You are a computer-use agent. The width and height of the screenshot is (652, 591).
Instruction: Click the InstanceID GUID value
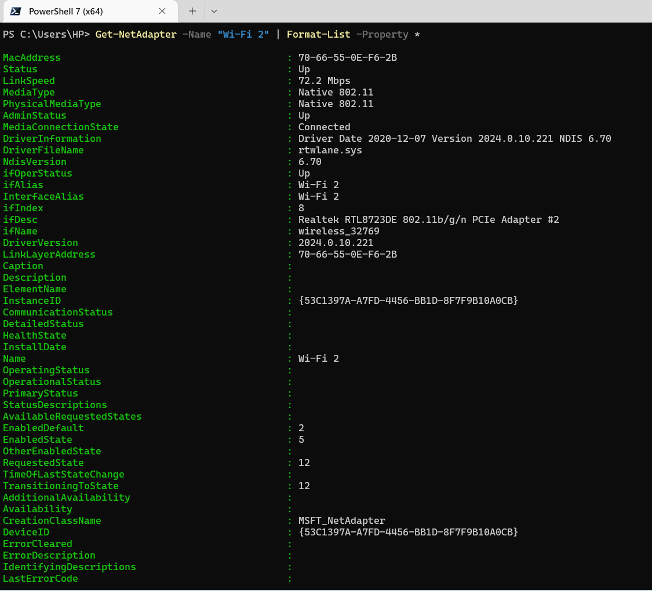[408, 300]
